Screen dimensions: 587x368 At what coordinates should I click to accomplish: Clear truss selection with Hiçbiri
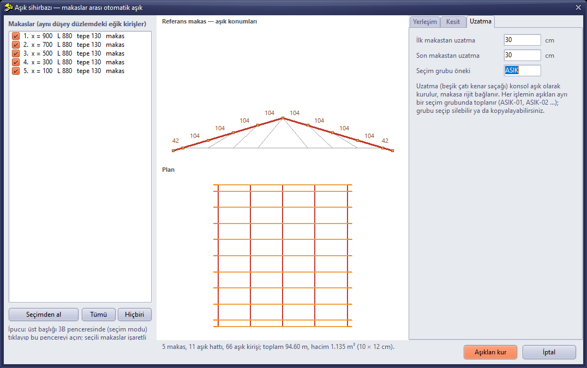coord(134,315)
